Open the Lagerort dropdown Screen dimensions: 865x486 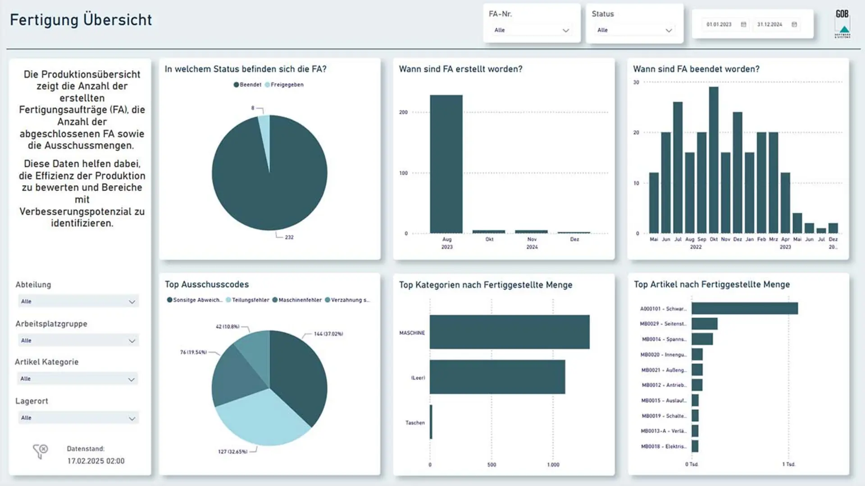pos(78,418)
